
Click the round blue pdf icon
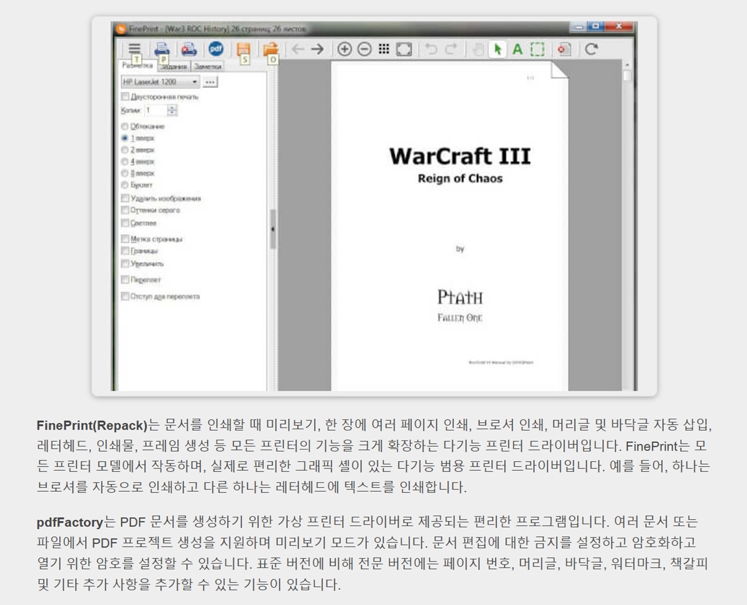tap(216, 49)
